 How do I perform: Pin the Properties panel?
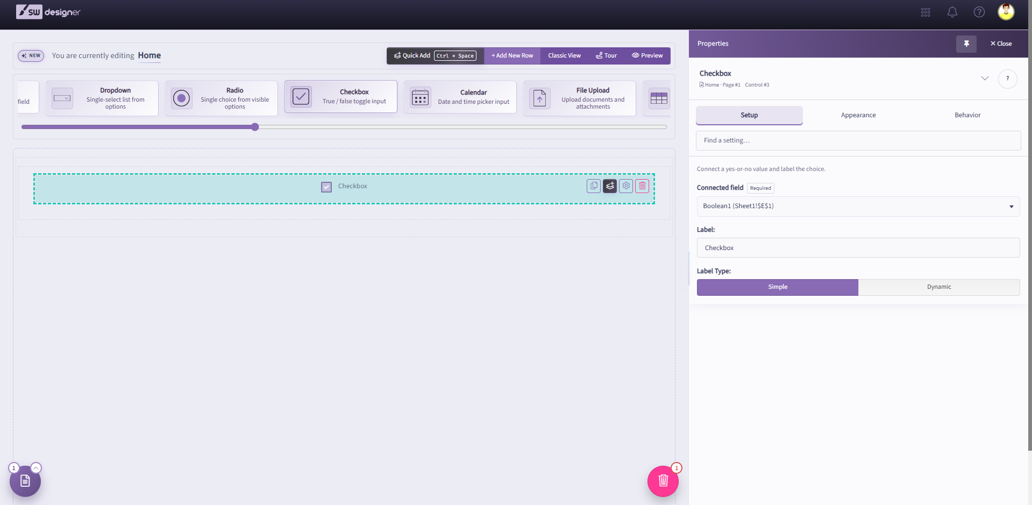pos(966,44)
